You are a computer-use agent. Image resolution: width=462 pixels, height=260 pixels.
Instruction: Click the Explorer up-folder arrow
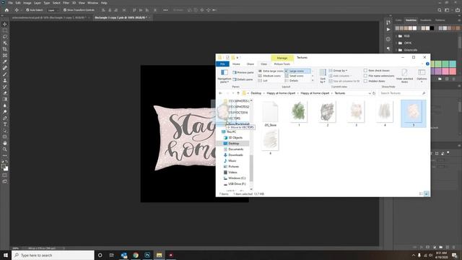pyautogui.click(x=238, y=93)
